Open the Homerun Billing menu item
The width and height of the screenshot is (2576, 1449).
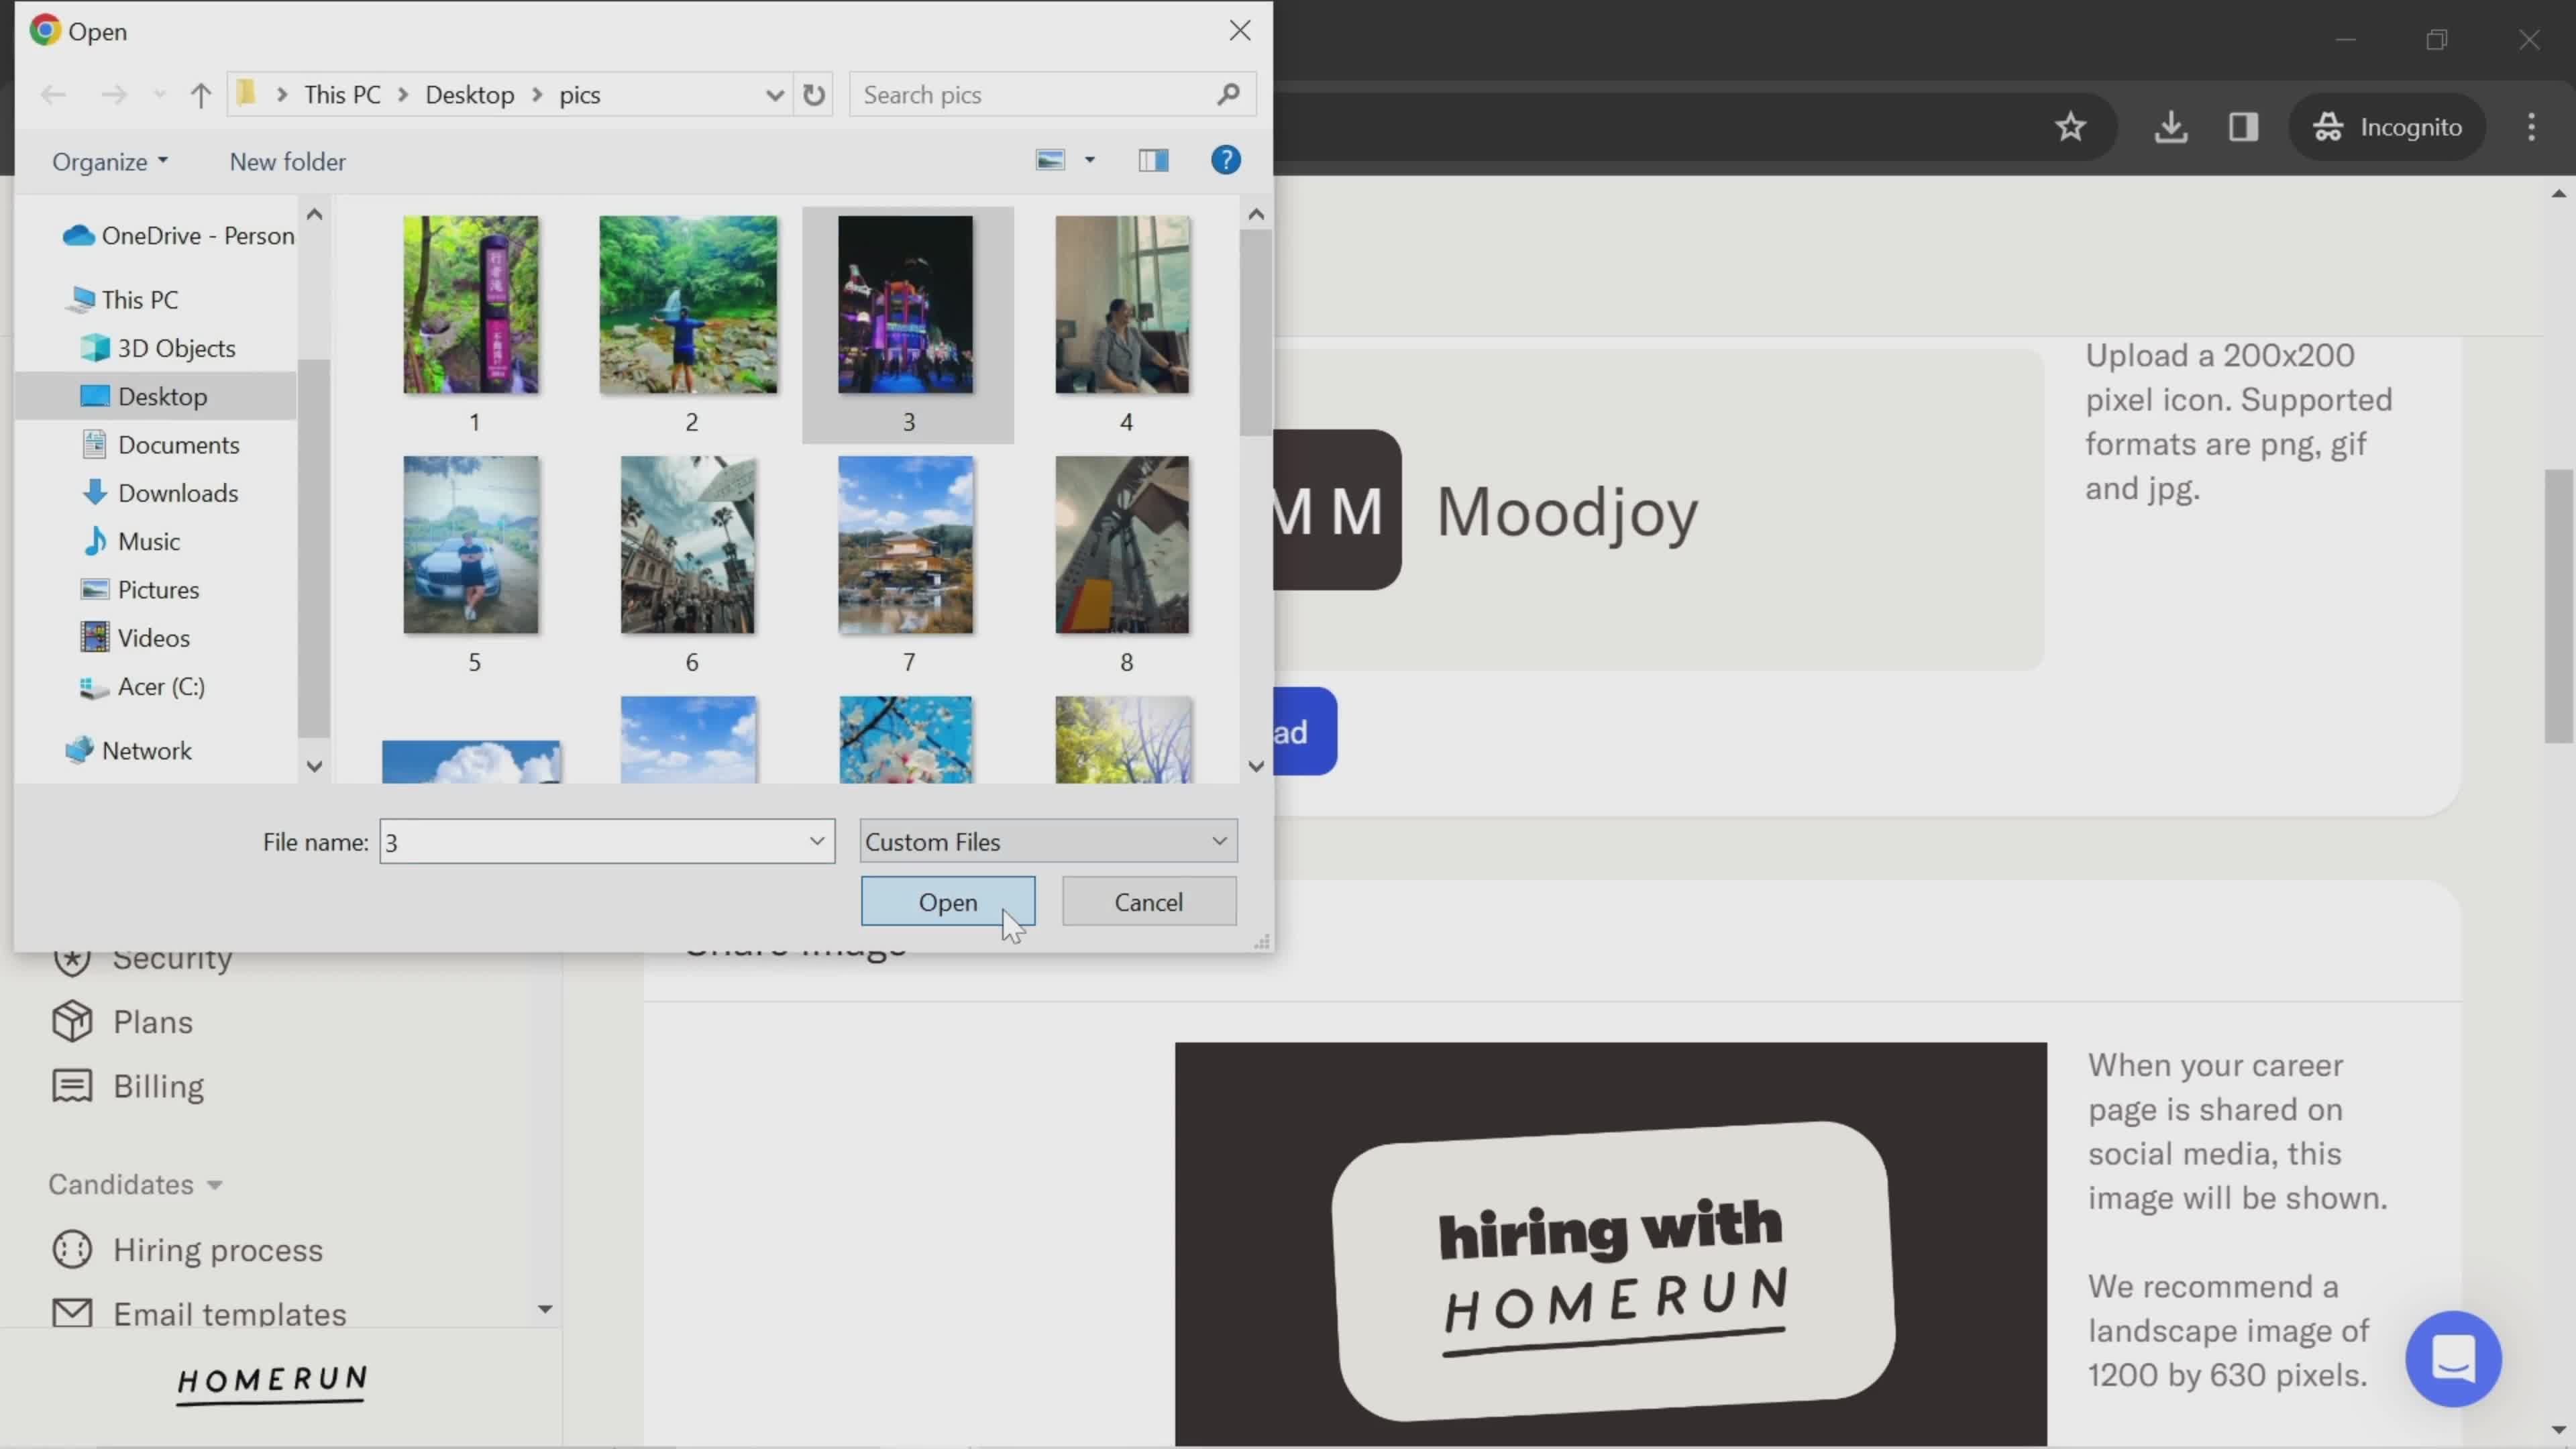[x=158, y=1086]
